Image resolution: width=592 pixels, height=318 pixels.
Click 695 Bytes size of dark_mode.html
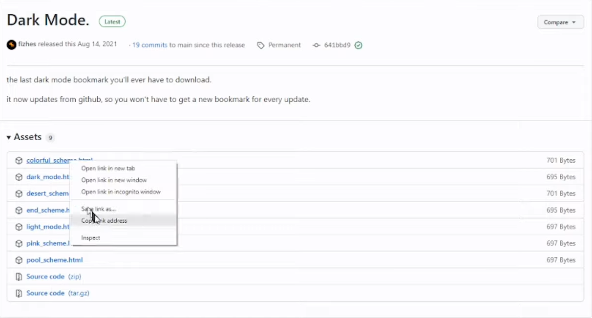coord(561,177)
